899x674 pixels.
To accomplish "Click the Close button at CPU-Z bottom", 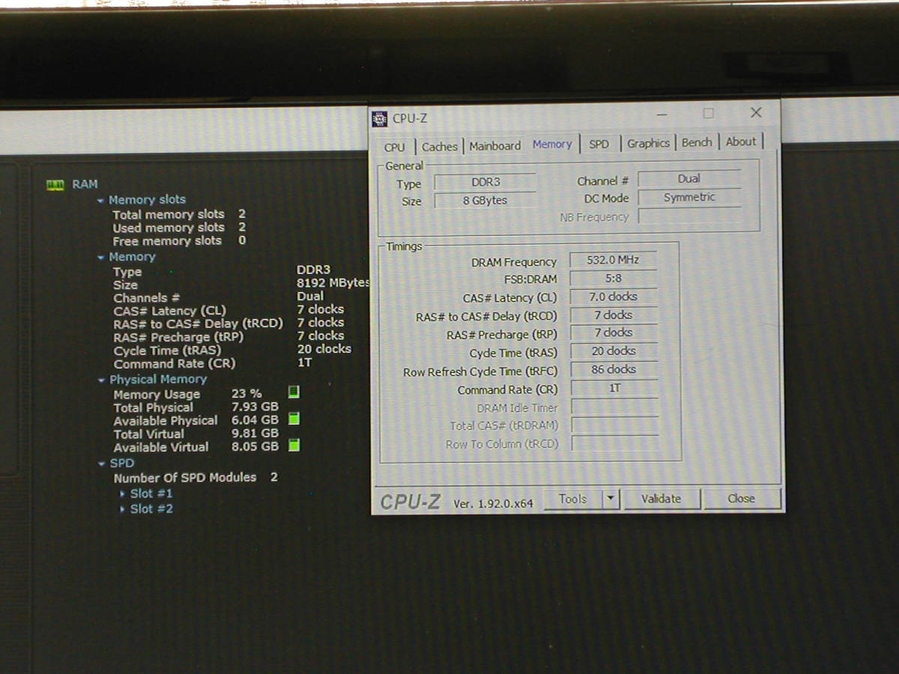I will coord(741,499).
